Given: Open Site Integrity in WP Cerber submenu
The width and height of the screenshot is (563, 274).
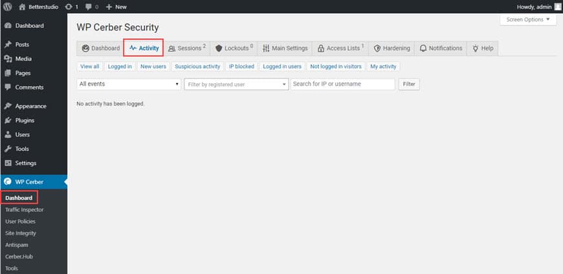Looking at the screenshot, I should point(21,233).
